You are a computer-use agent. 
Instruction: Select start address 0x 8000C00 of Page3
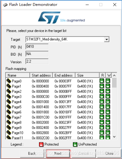point(41,97)
